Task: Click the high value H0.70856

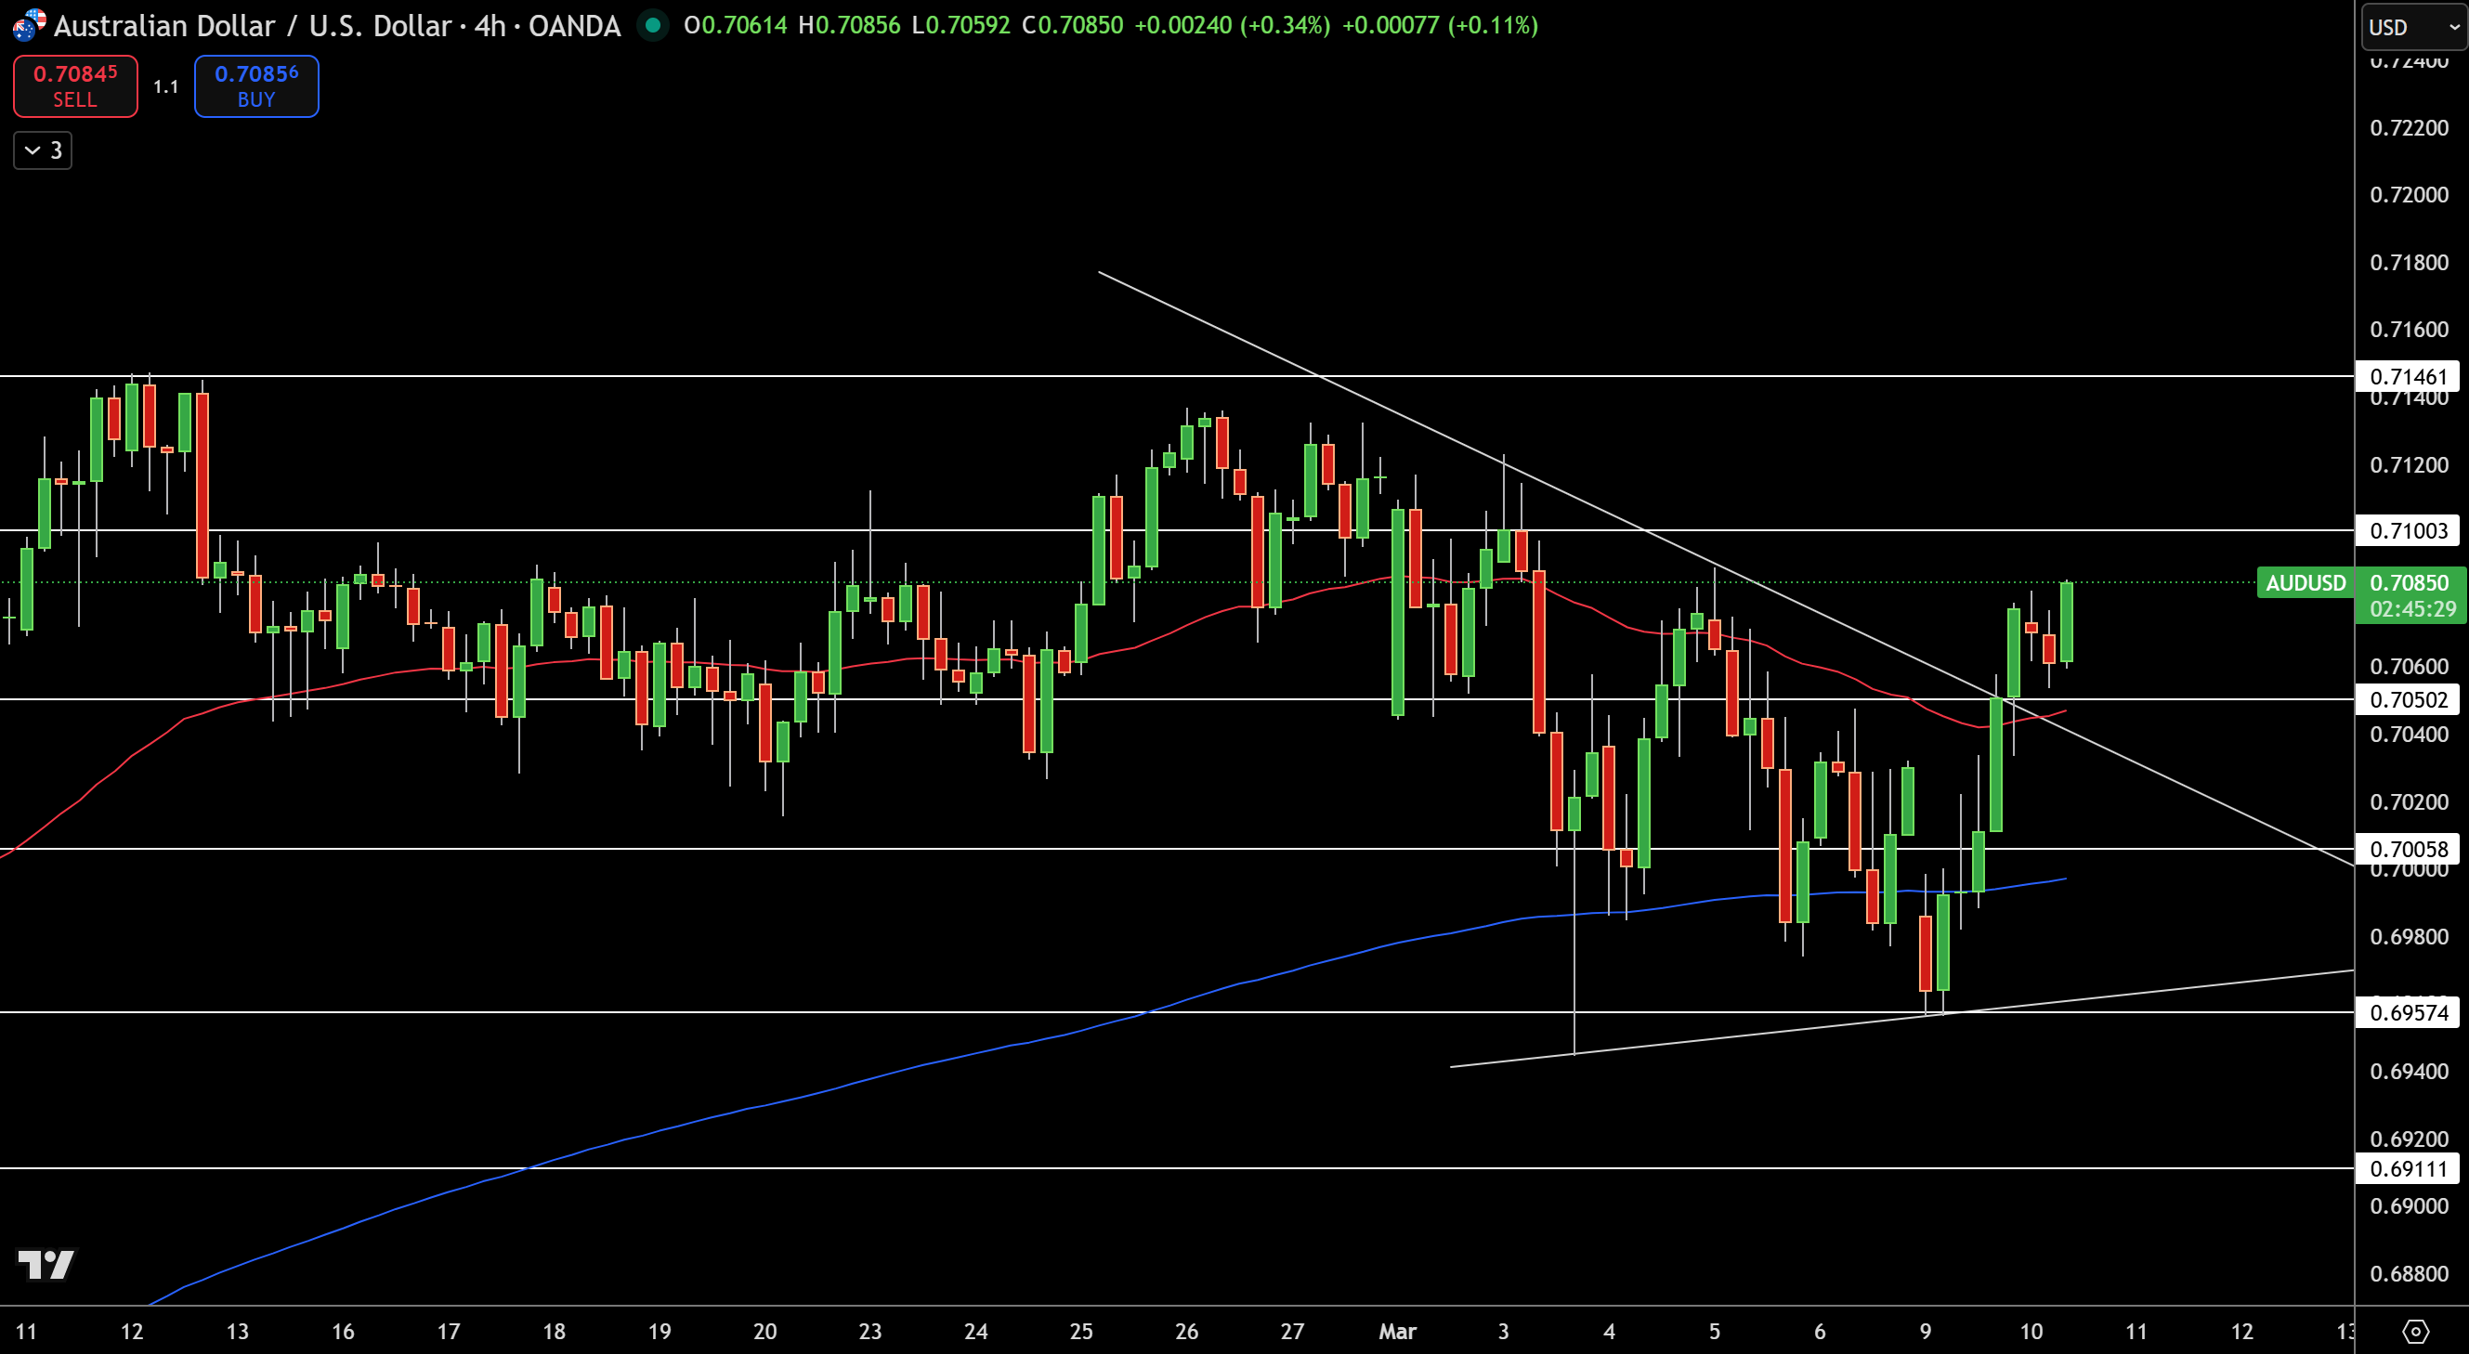Action: 849,25
